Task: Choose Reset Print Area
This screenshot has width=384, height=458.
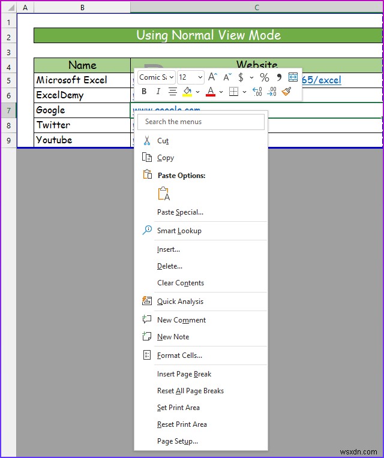Action: (201, 424)
